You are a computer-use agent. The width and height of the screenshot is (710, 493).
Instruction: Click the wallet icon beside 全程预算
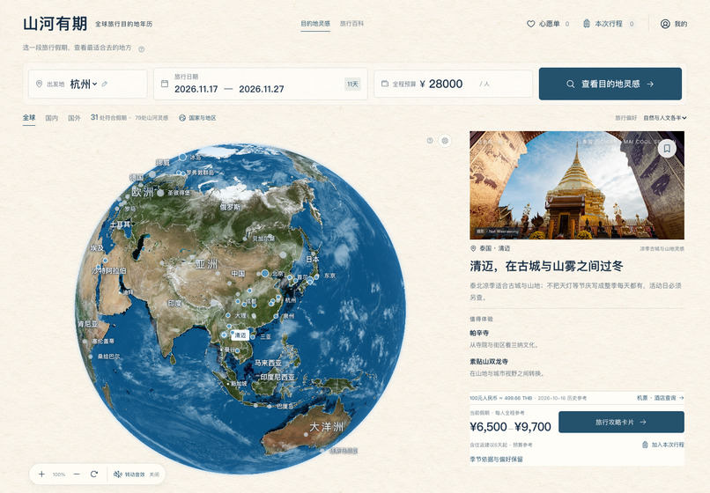[384, 84]
